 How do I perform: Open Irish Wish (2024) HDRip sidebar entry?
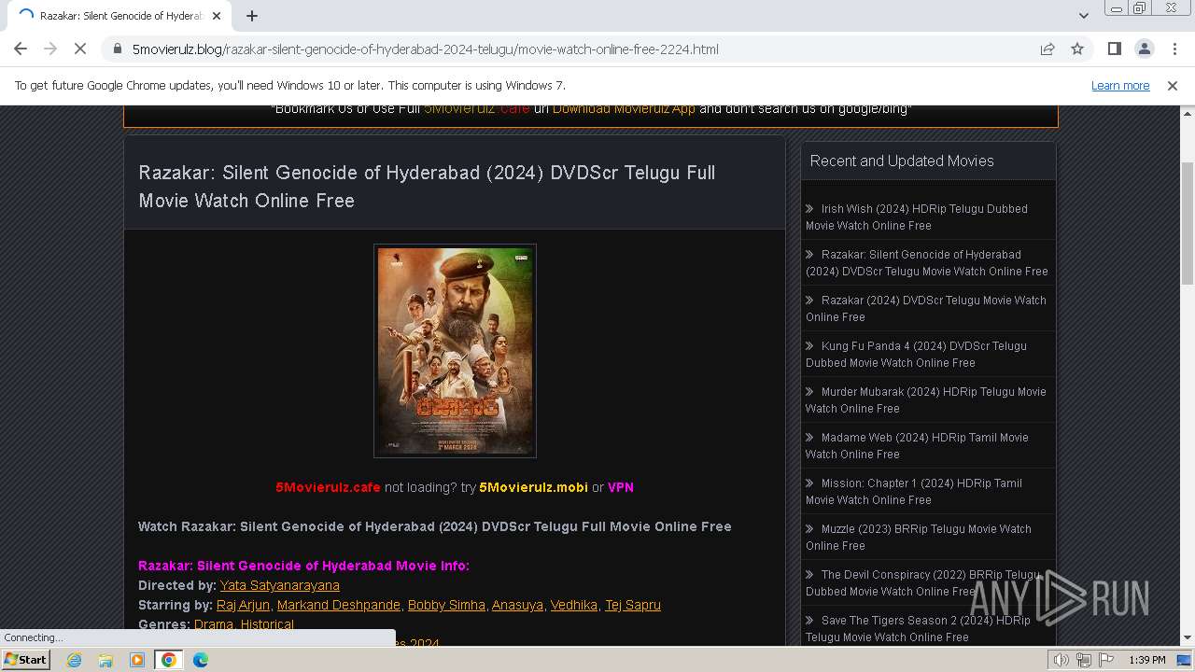pyautogui.click(x=917, y=217)
